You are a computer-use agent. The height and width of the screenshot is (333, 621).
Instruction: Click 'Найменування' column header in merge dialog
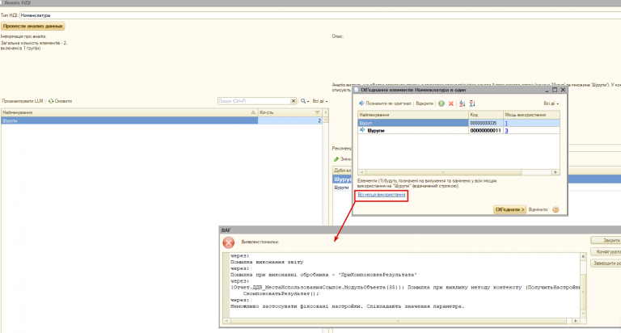pos(413,115)
